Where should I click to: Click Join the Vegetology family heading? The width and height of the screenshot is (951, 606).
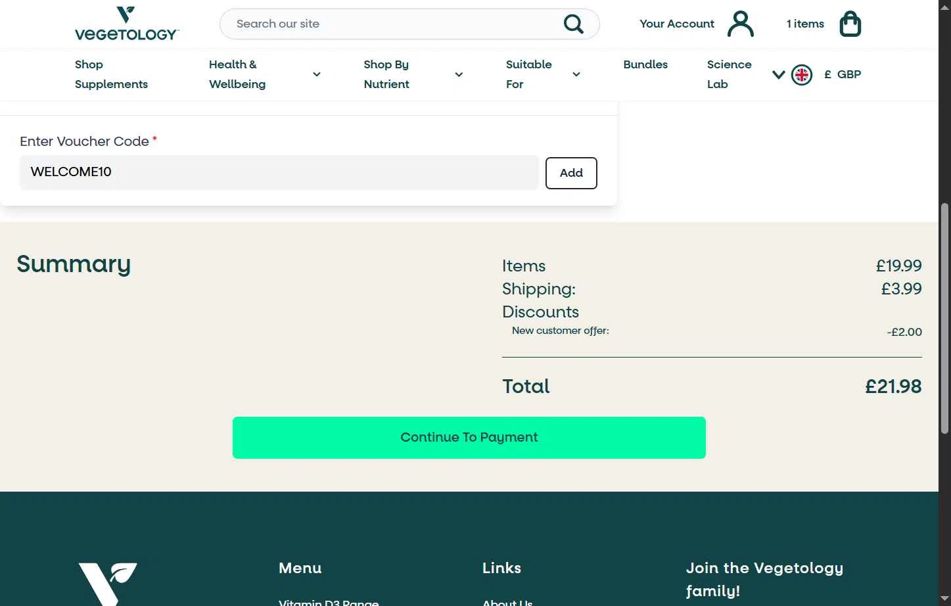[764, 579]
